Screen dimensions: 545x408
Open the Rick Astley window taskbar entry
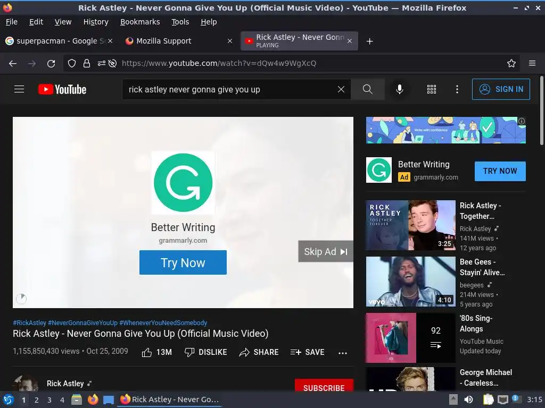click(x=170, y=399)
